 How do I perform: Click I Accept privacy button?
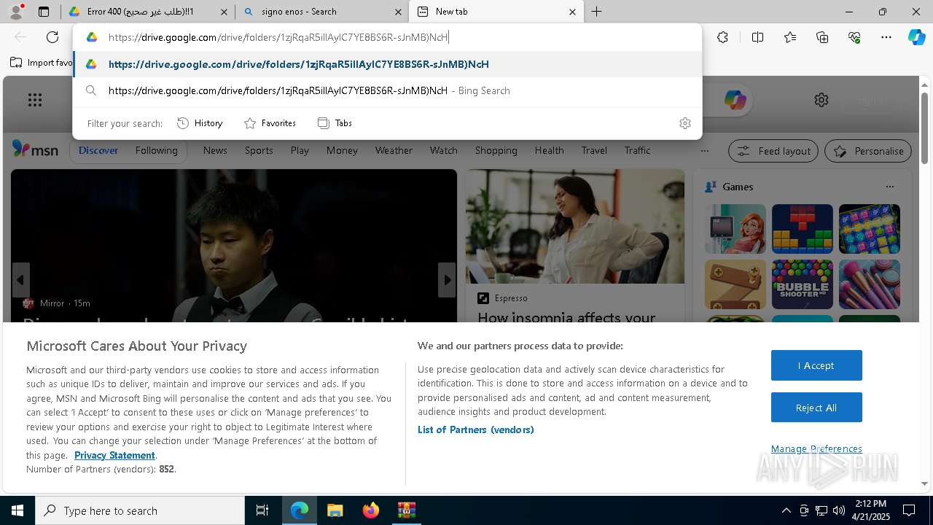point(816,365)
